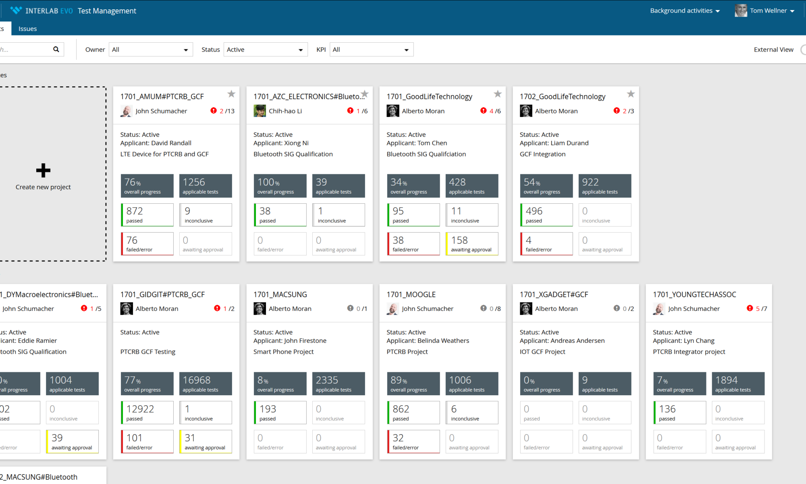
Task: Click issue alert icon on 1701_YOUNGTECHASSOC
Action: (750, 308)
